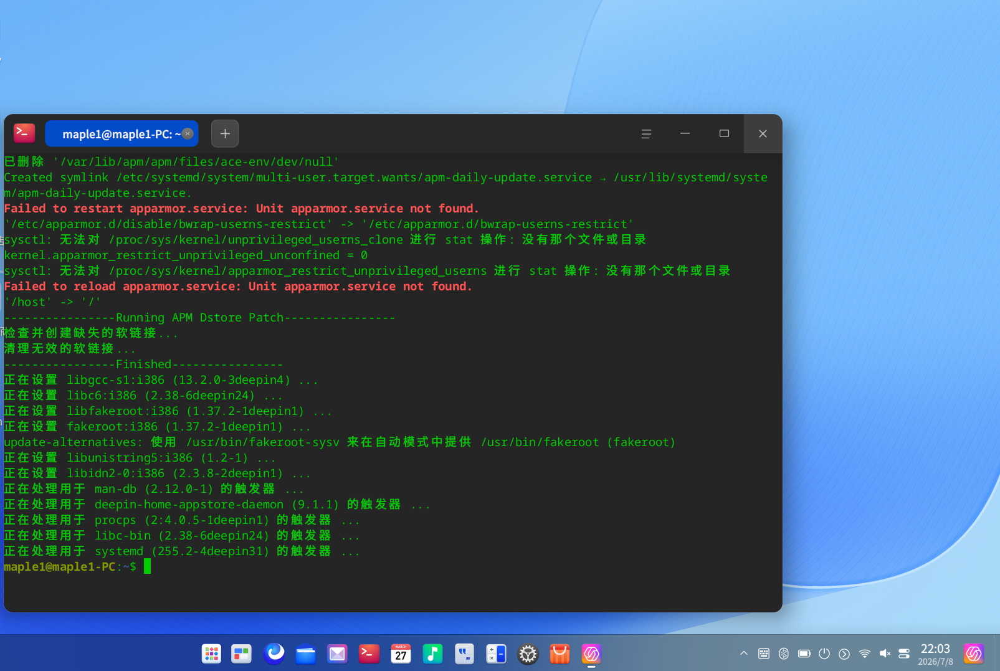Image resolution: width=1000 pixels, height=671 pixels.
Task: Expand the system tray hidden icons arrow
Action: tap(743, 654)
